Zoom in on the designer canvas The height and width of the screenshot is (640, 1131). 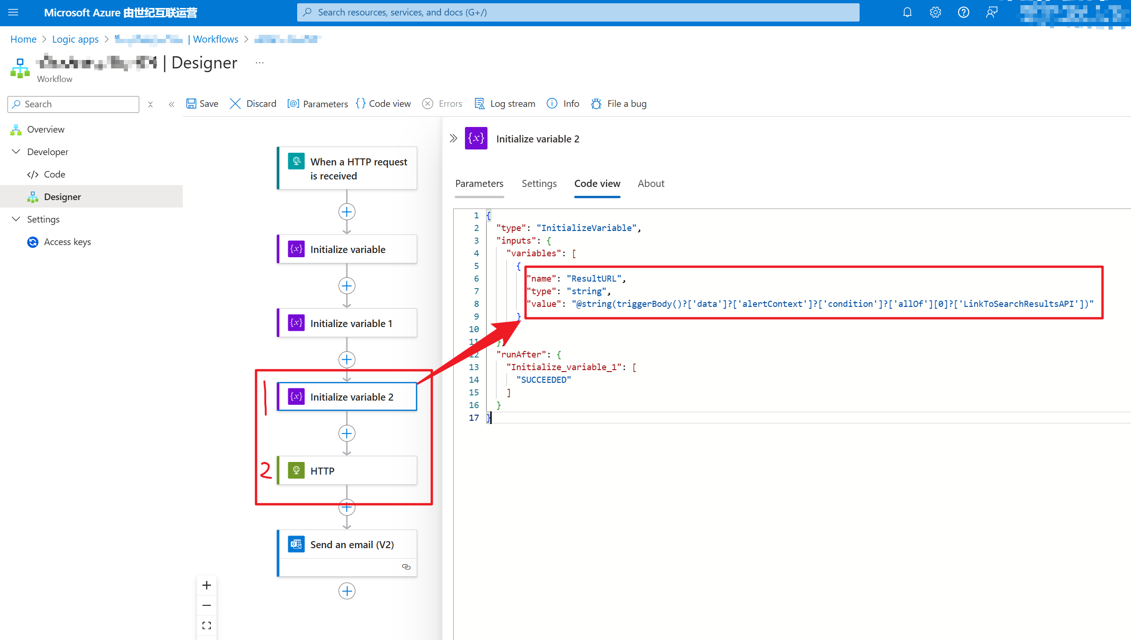207,585
